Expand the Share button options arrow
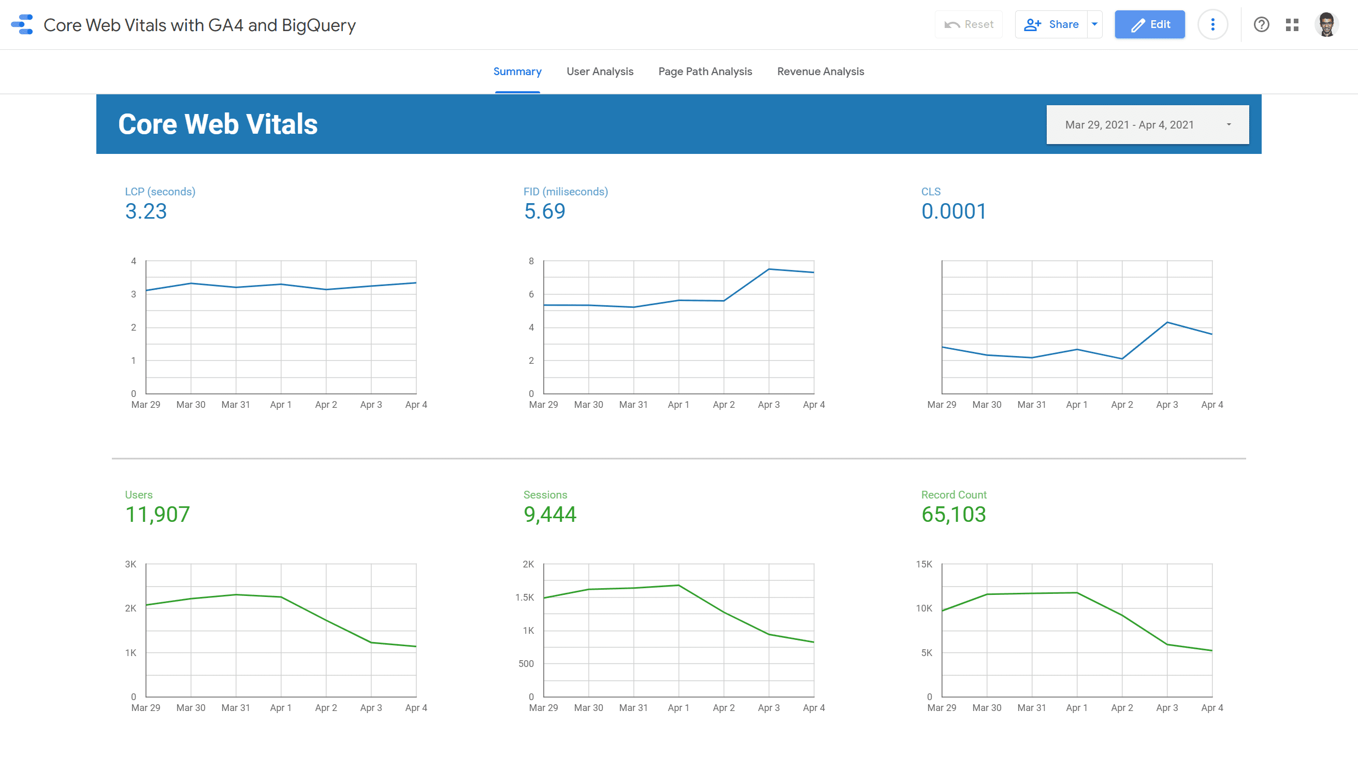1358x768 pixels. pyautogui.click(x=1094, y=24)
